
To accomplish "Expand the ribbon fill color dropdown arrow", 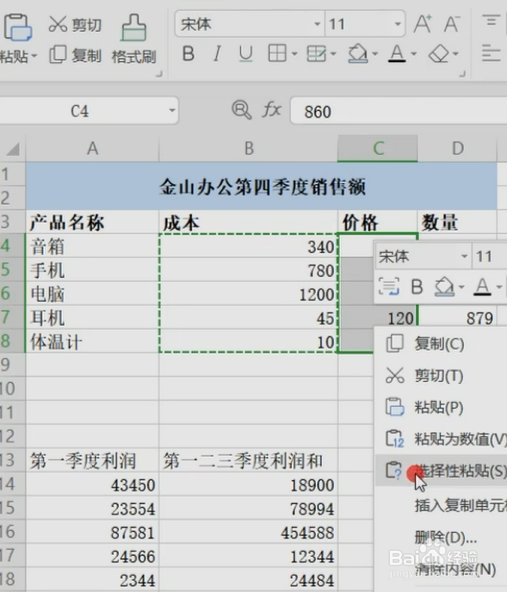I will 374,54.
